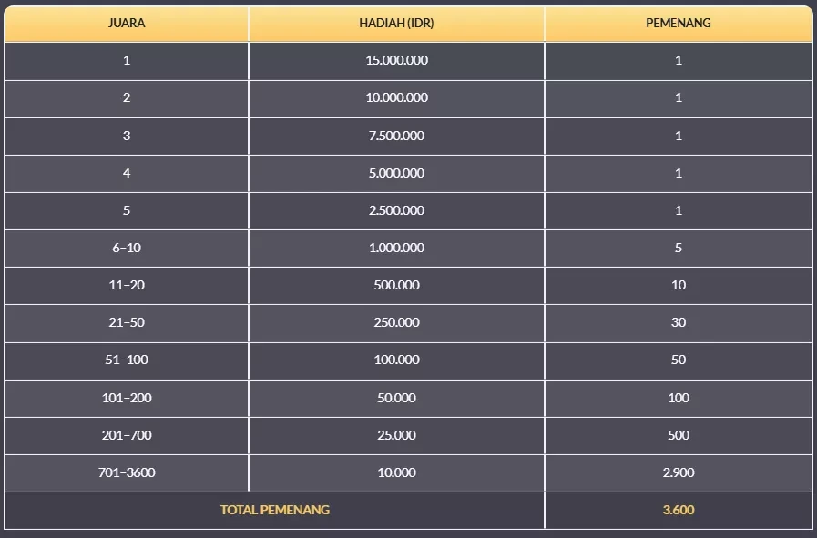Select the 1.000.000 prize cell
This screenshot has width=817, height=538.
(396, 248)
